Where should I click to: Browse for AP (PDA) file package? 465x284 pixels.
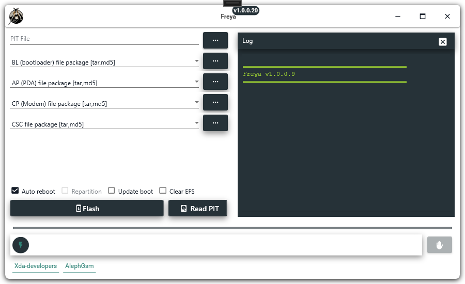215,82
